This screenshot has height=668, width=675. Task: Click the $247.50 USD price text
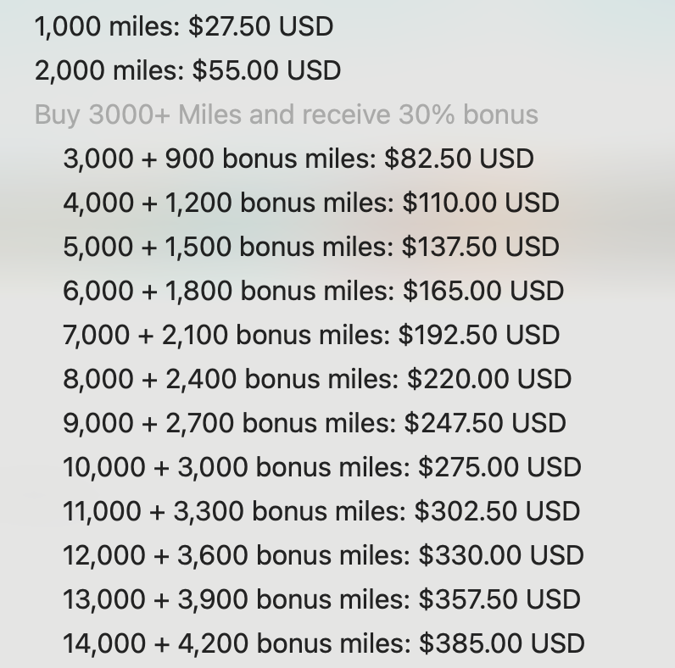pos(486,423)
